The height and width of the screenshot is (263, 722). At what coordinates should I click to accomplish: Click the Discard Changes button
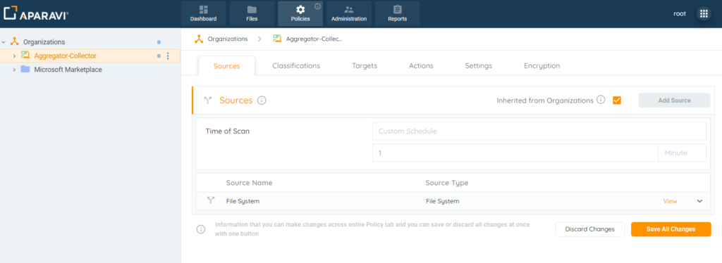[590, 229]
